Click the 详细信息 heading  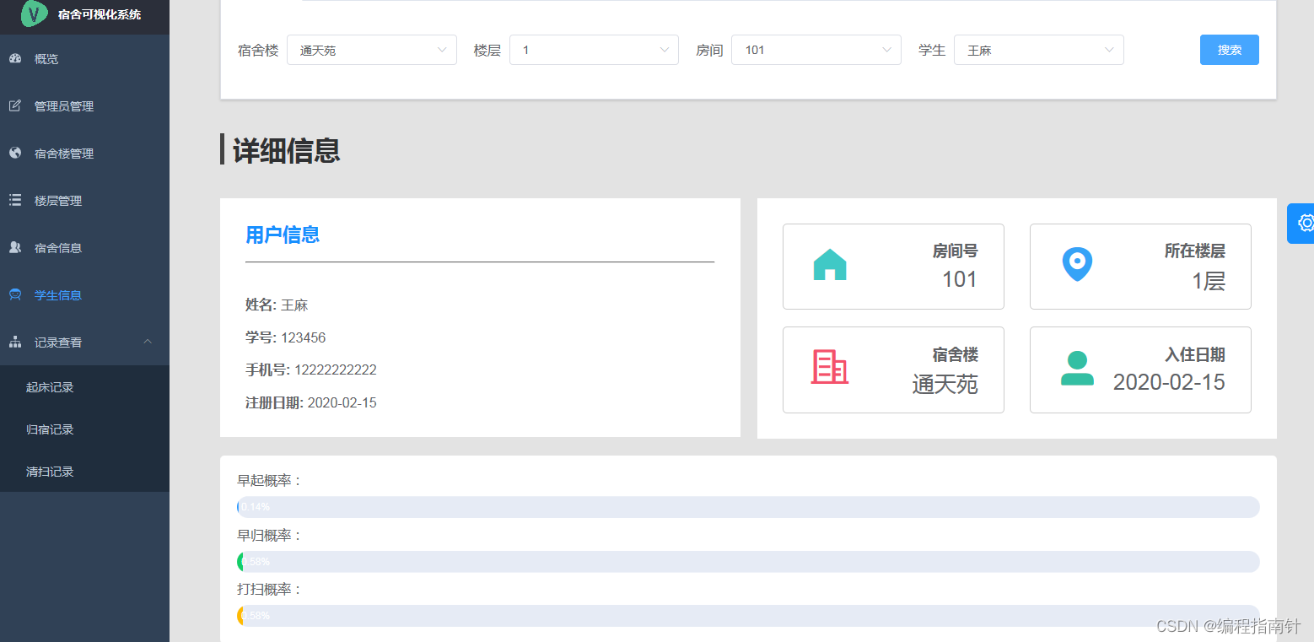coord(287,150)
